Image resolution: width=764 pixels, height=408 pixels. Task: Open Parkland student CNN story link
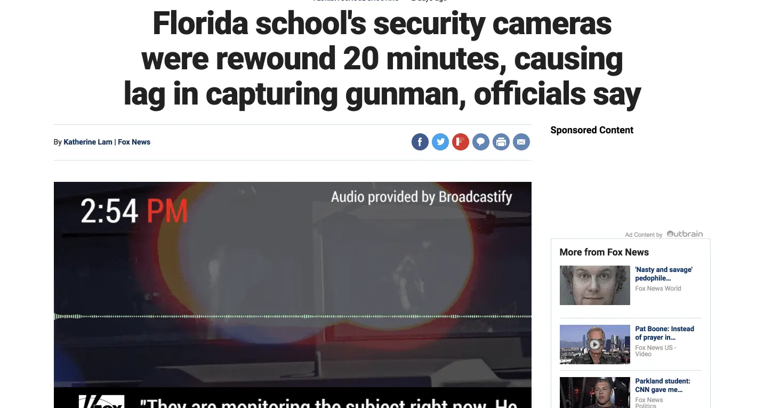coord(663,386)
